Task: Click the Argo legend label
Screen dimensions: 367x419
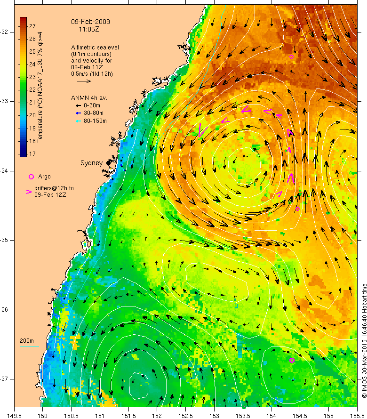Action: [44, 177]
